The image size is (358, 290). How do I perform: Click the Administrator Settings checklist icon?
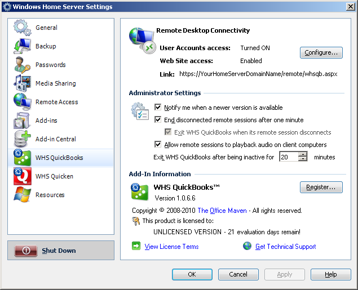tap(140, 111)
